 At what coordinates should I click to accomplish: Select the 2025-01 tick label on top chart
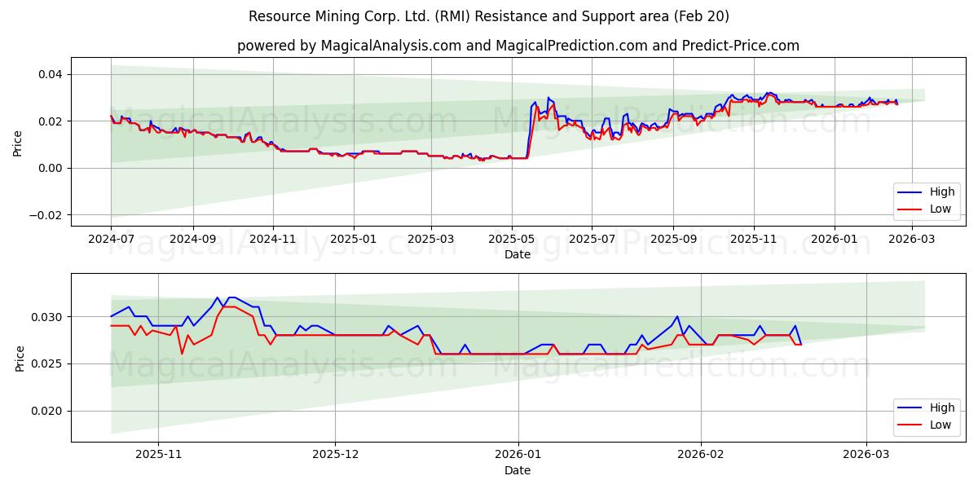tap(354, 240)
